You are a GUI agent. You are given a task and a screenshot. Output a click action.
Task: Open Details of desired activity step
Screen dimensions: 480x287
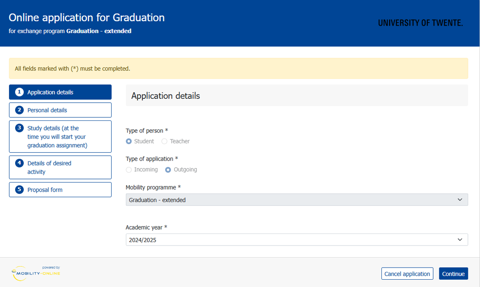click(60, 167)
